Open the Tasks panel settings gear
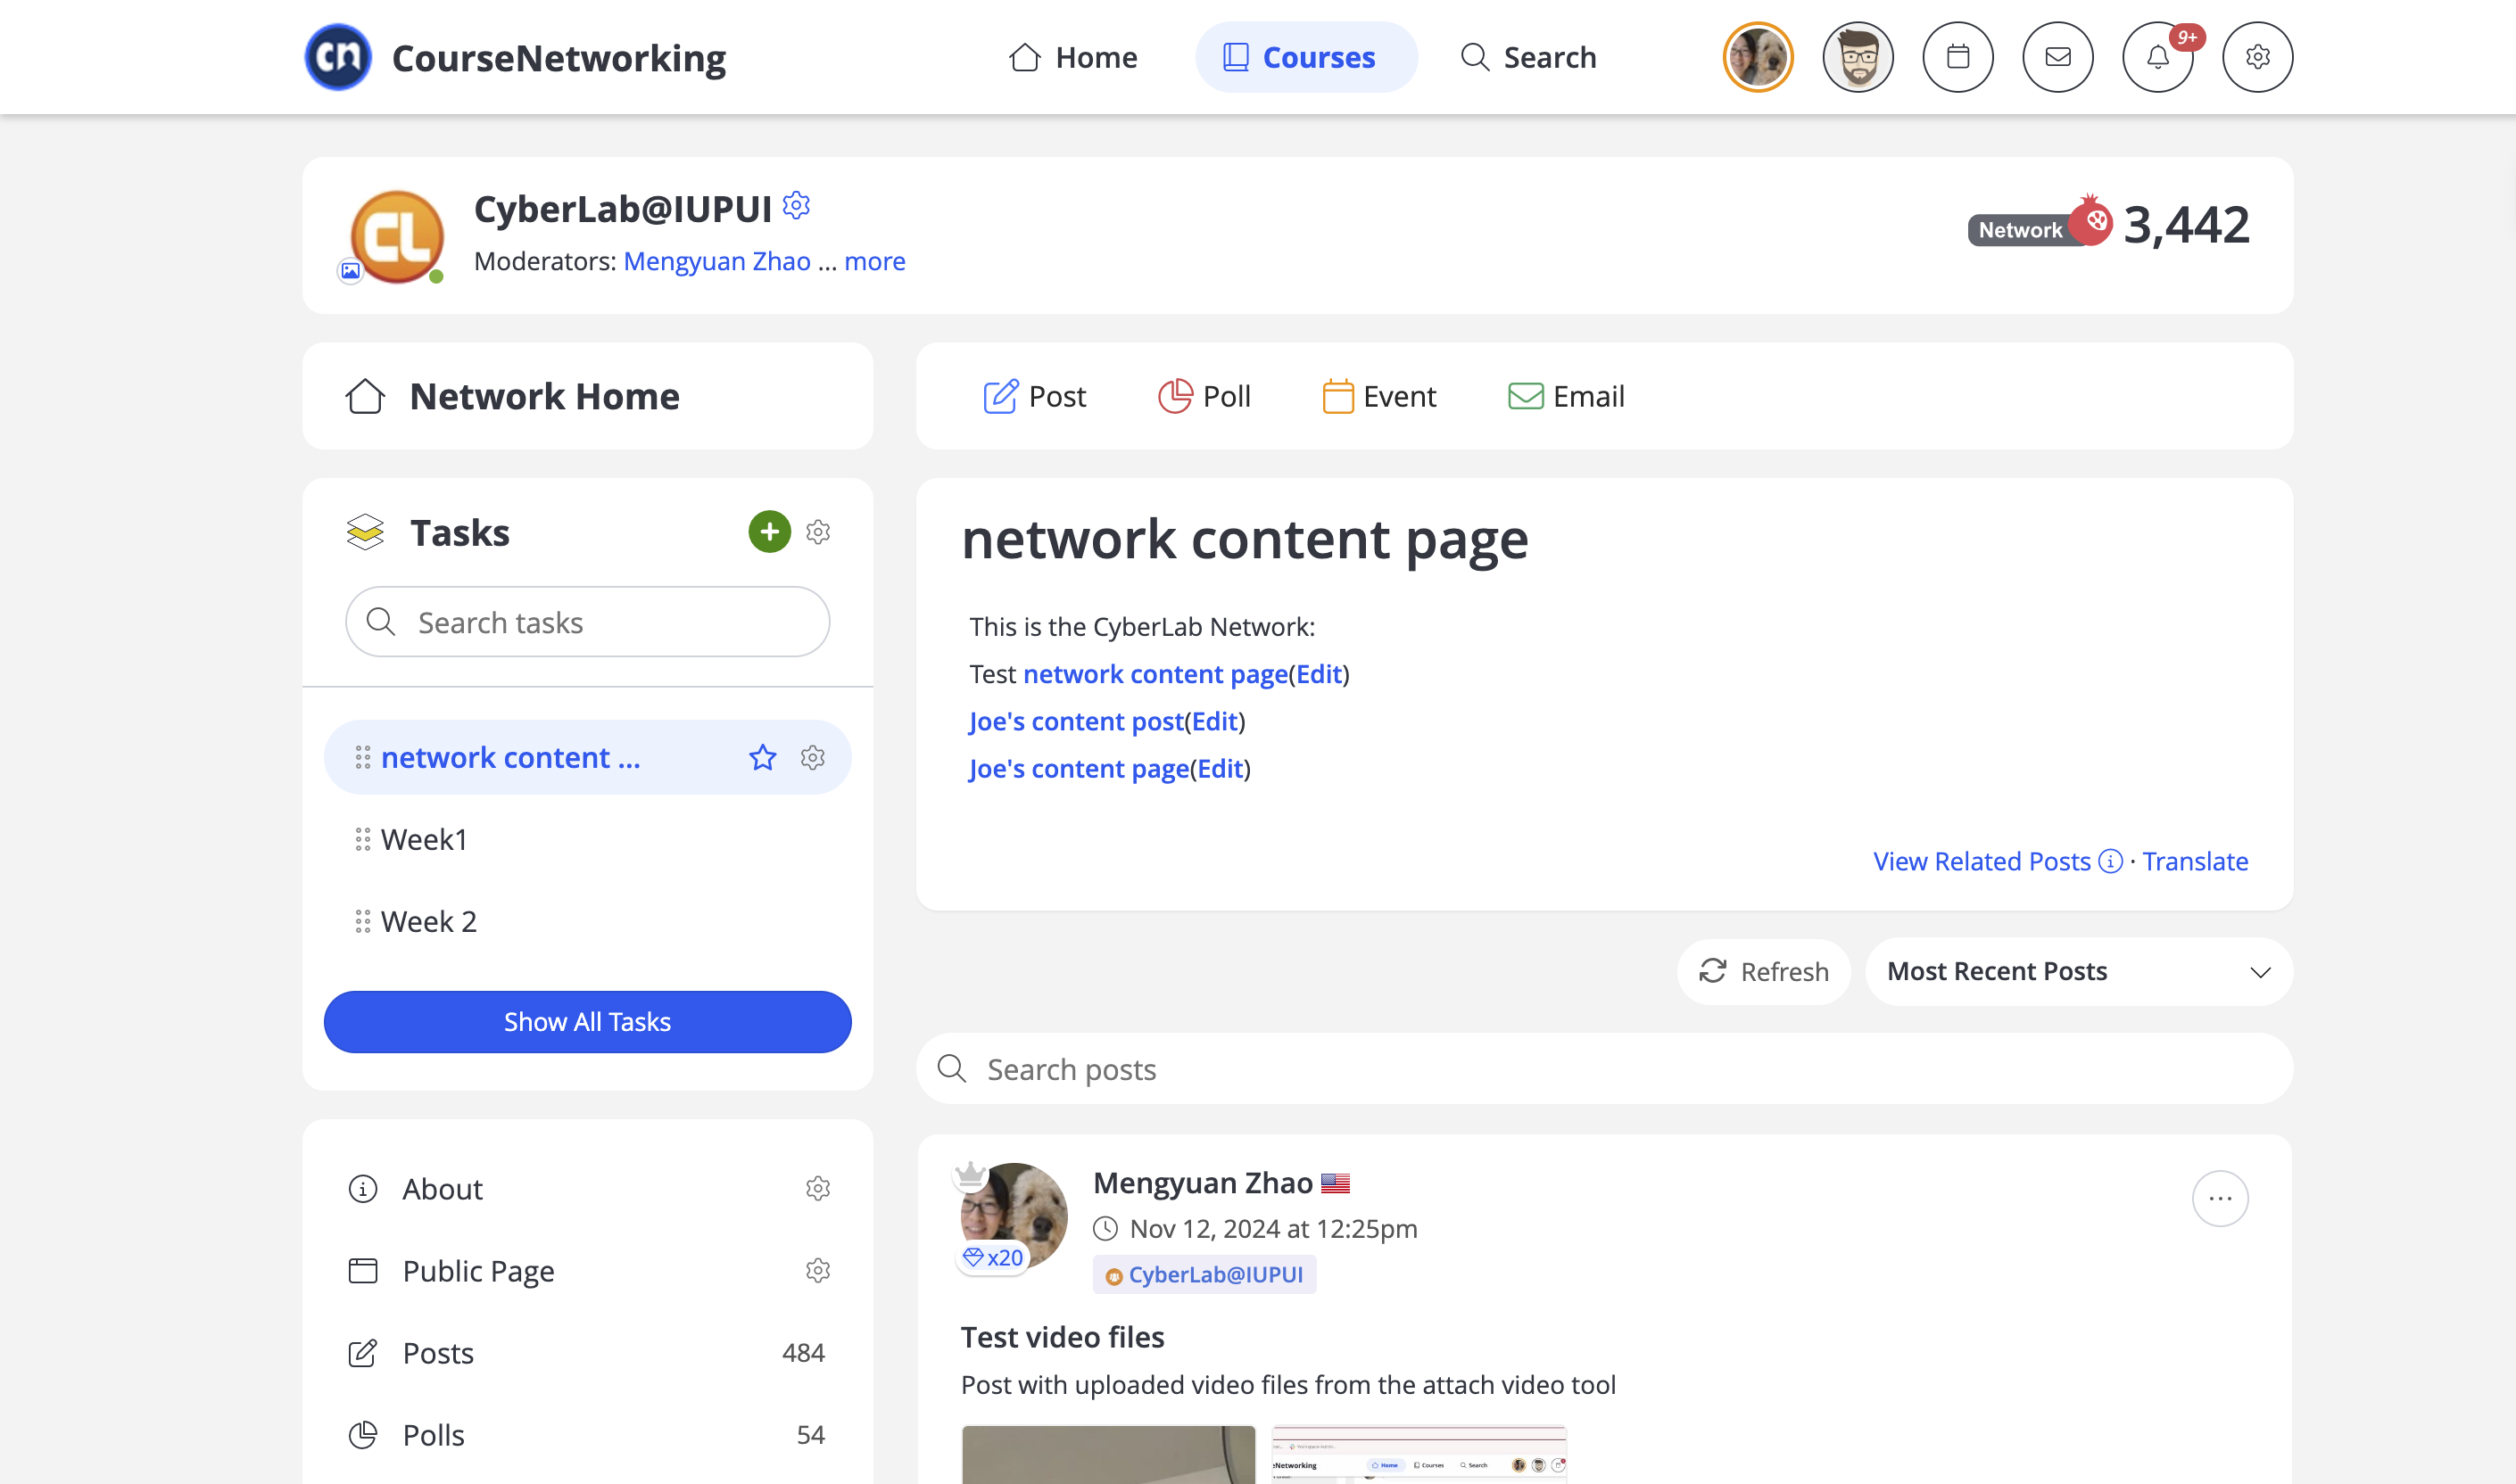The height and width of the screenshot is (1484, 2516). click(818, 532)
